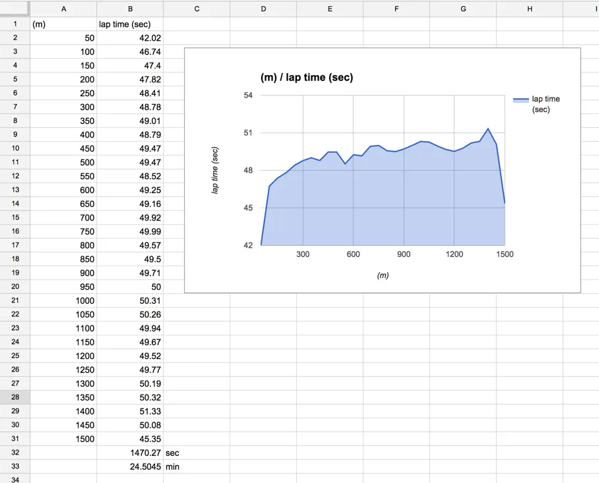Select the distance cell with value 1500
The width and height of the screenshot is (599, 483).
63,439
